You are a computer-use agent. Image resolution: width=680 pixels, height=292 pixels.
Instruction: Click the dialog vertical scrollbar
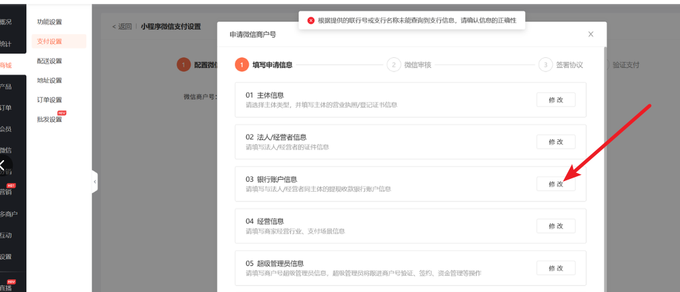605,169
